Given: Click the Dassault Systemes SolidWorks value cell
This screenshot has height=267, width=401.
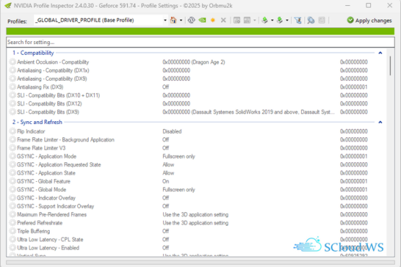Looking at the screenshot, I should [x=249, y=112].
